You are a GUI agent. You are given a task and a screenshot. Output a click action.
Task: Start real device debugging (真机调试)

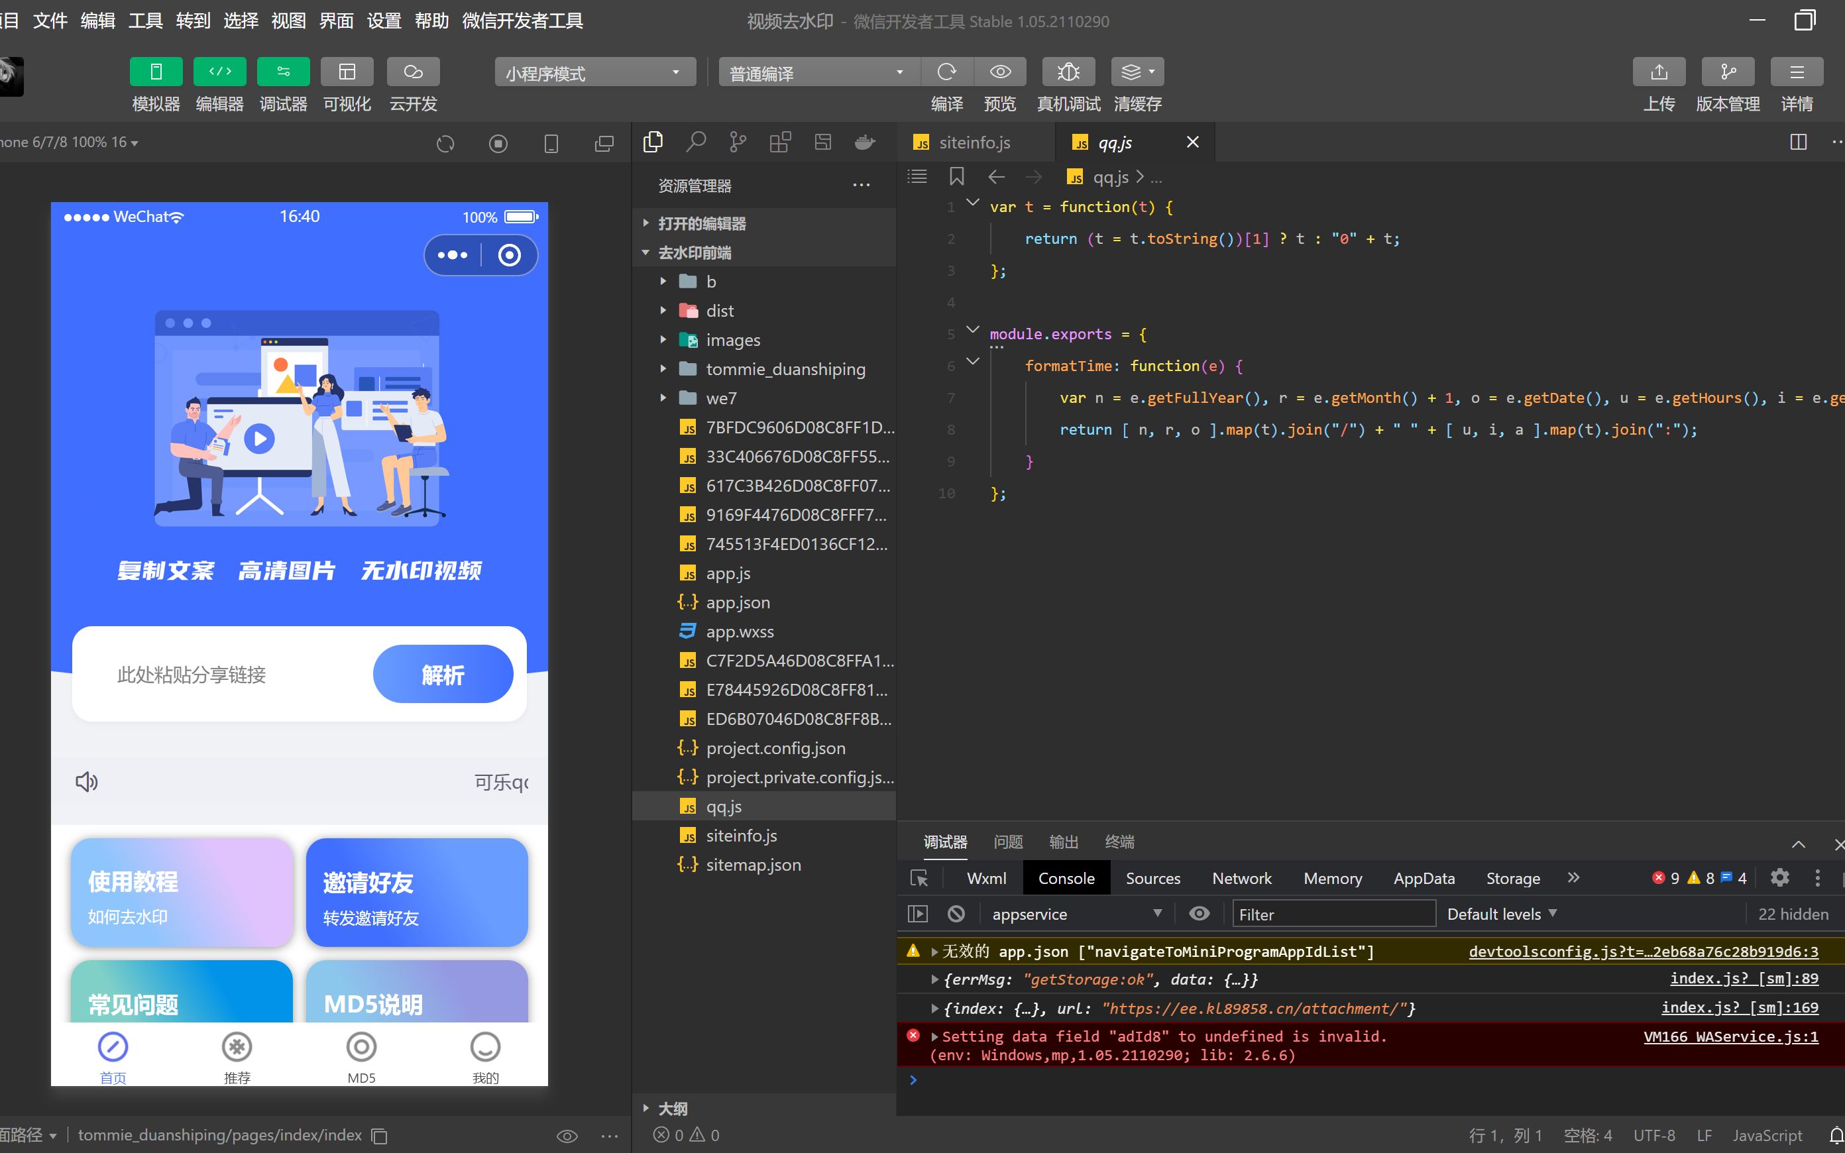(x=1068, y=72)
